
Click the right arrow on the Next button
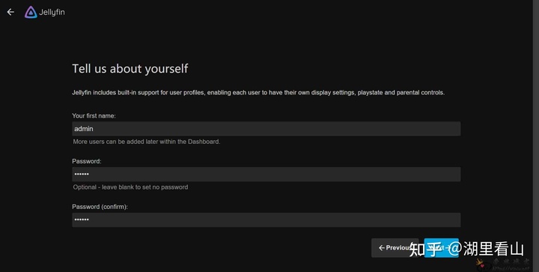[448, 247]
